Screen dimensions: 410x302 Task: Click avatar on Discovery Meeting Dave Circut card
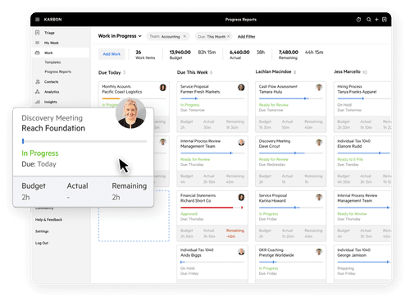point(319,142)
